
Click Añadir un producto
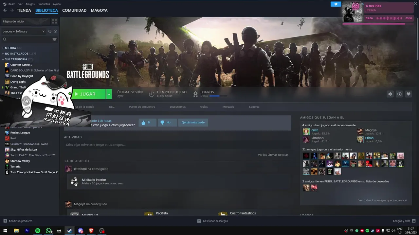[x=18, y=221]
